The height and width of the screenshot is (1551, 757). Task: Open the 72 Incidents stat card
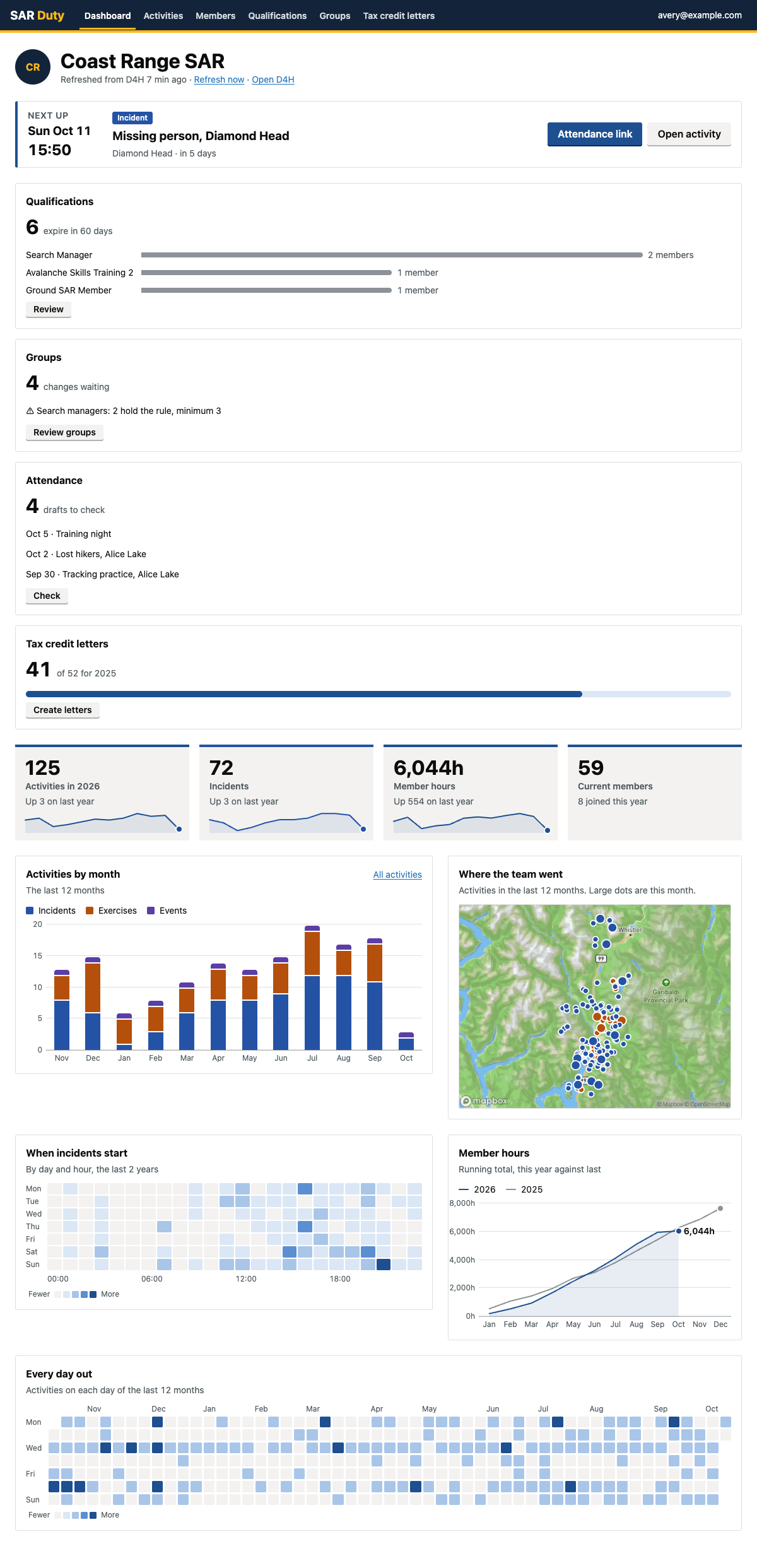(x=286, y=793)
